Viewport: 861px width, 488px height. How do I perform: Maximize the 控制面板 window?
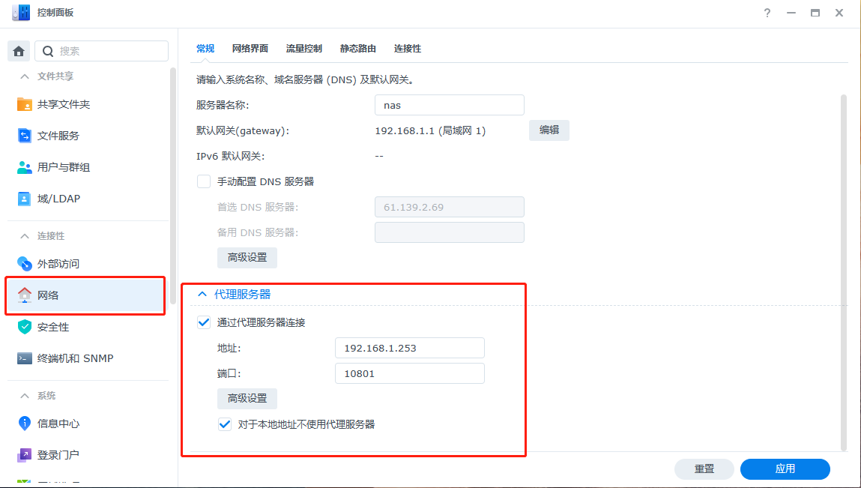click(815, 13)
